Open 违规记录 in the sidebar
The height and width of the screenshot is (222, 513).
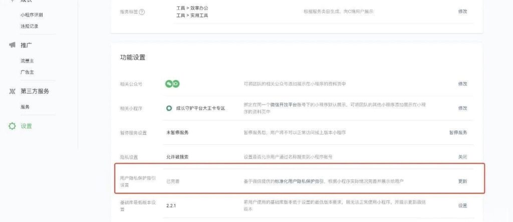[x=30, y=26]
